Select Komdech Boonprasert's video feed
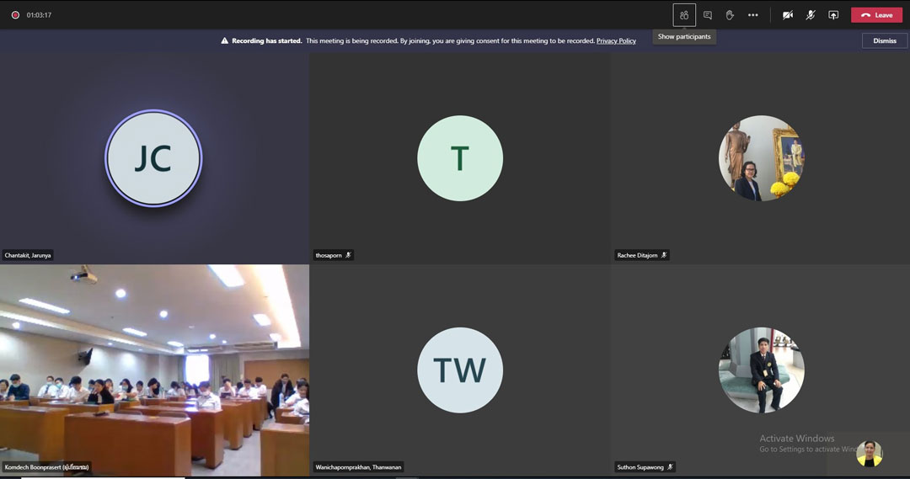The image size is (910, 479). click(x=154, y=370)
